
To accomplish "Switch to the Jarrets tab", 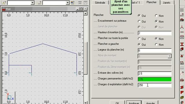I will [166, 3].
